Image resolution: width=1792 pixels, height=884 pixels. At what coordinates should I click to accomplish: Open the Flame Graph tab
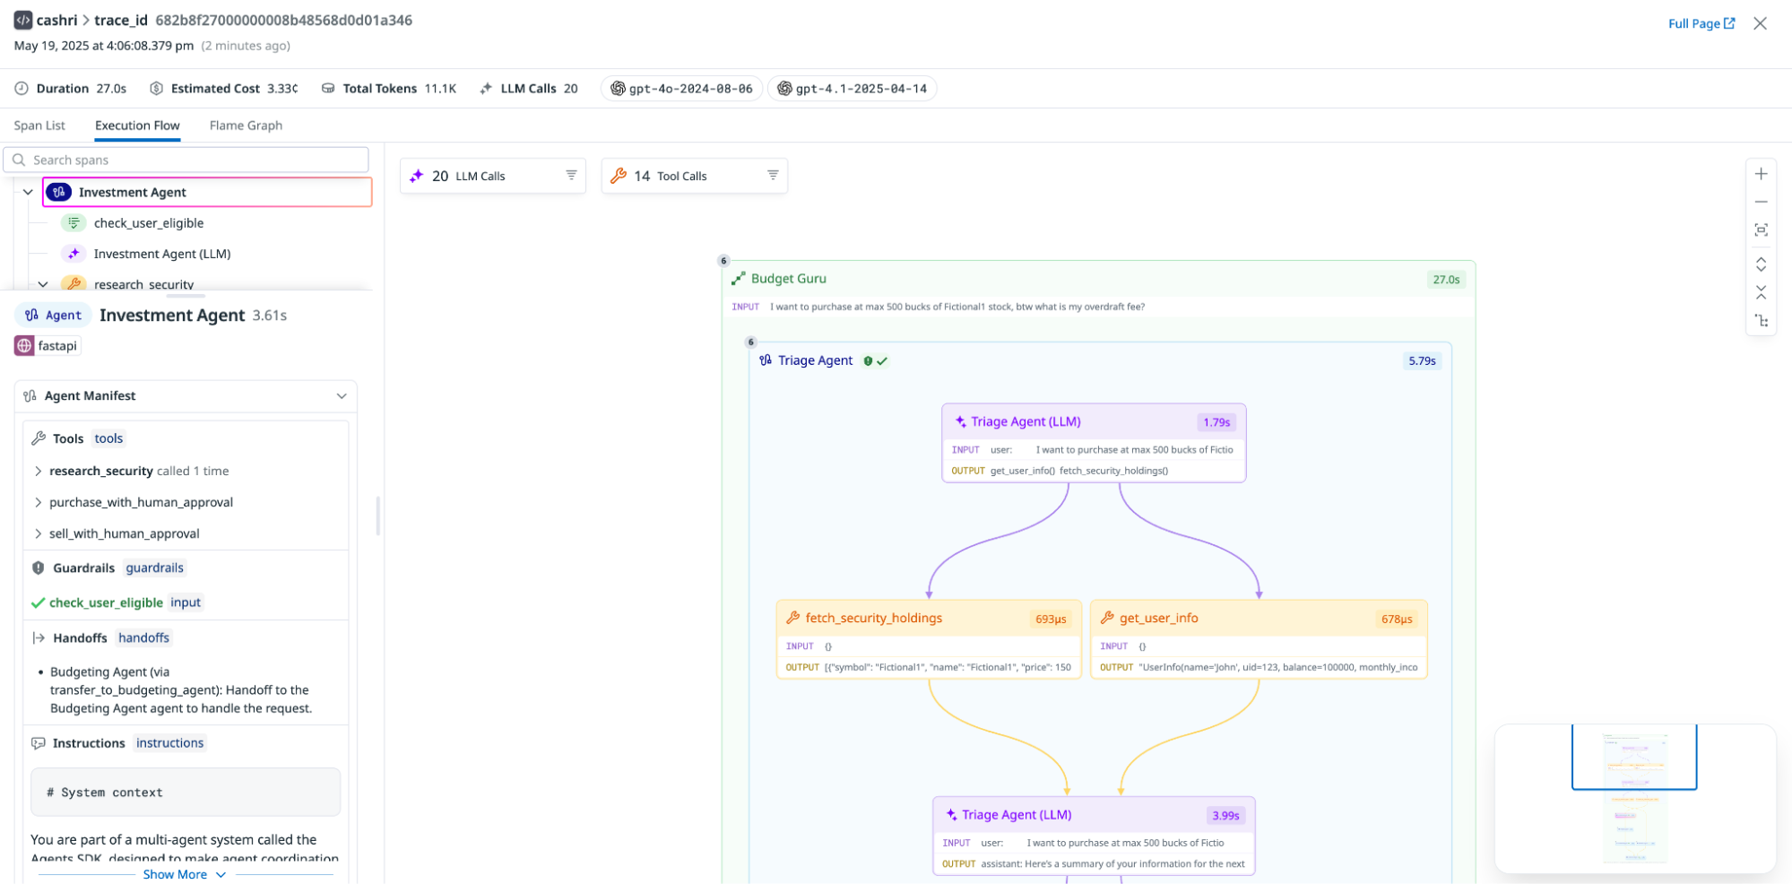tap(245, 125)
